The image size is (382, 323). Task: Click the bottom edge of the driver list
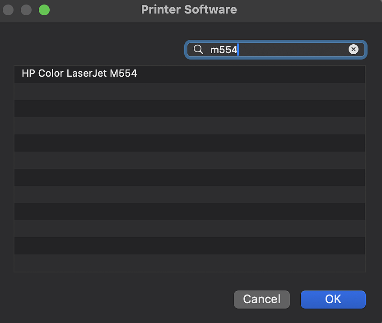[190, 271]
